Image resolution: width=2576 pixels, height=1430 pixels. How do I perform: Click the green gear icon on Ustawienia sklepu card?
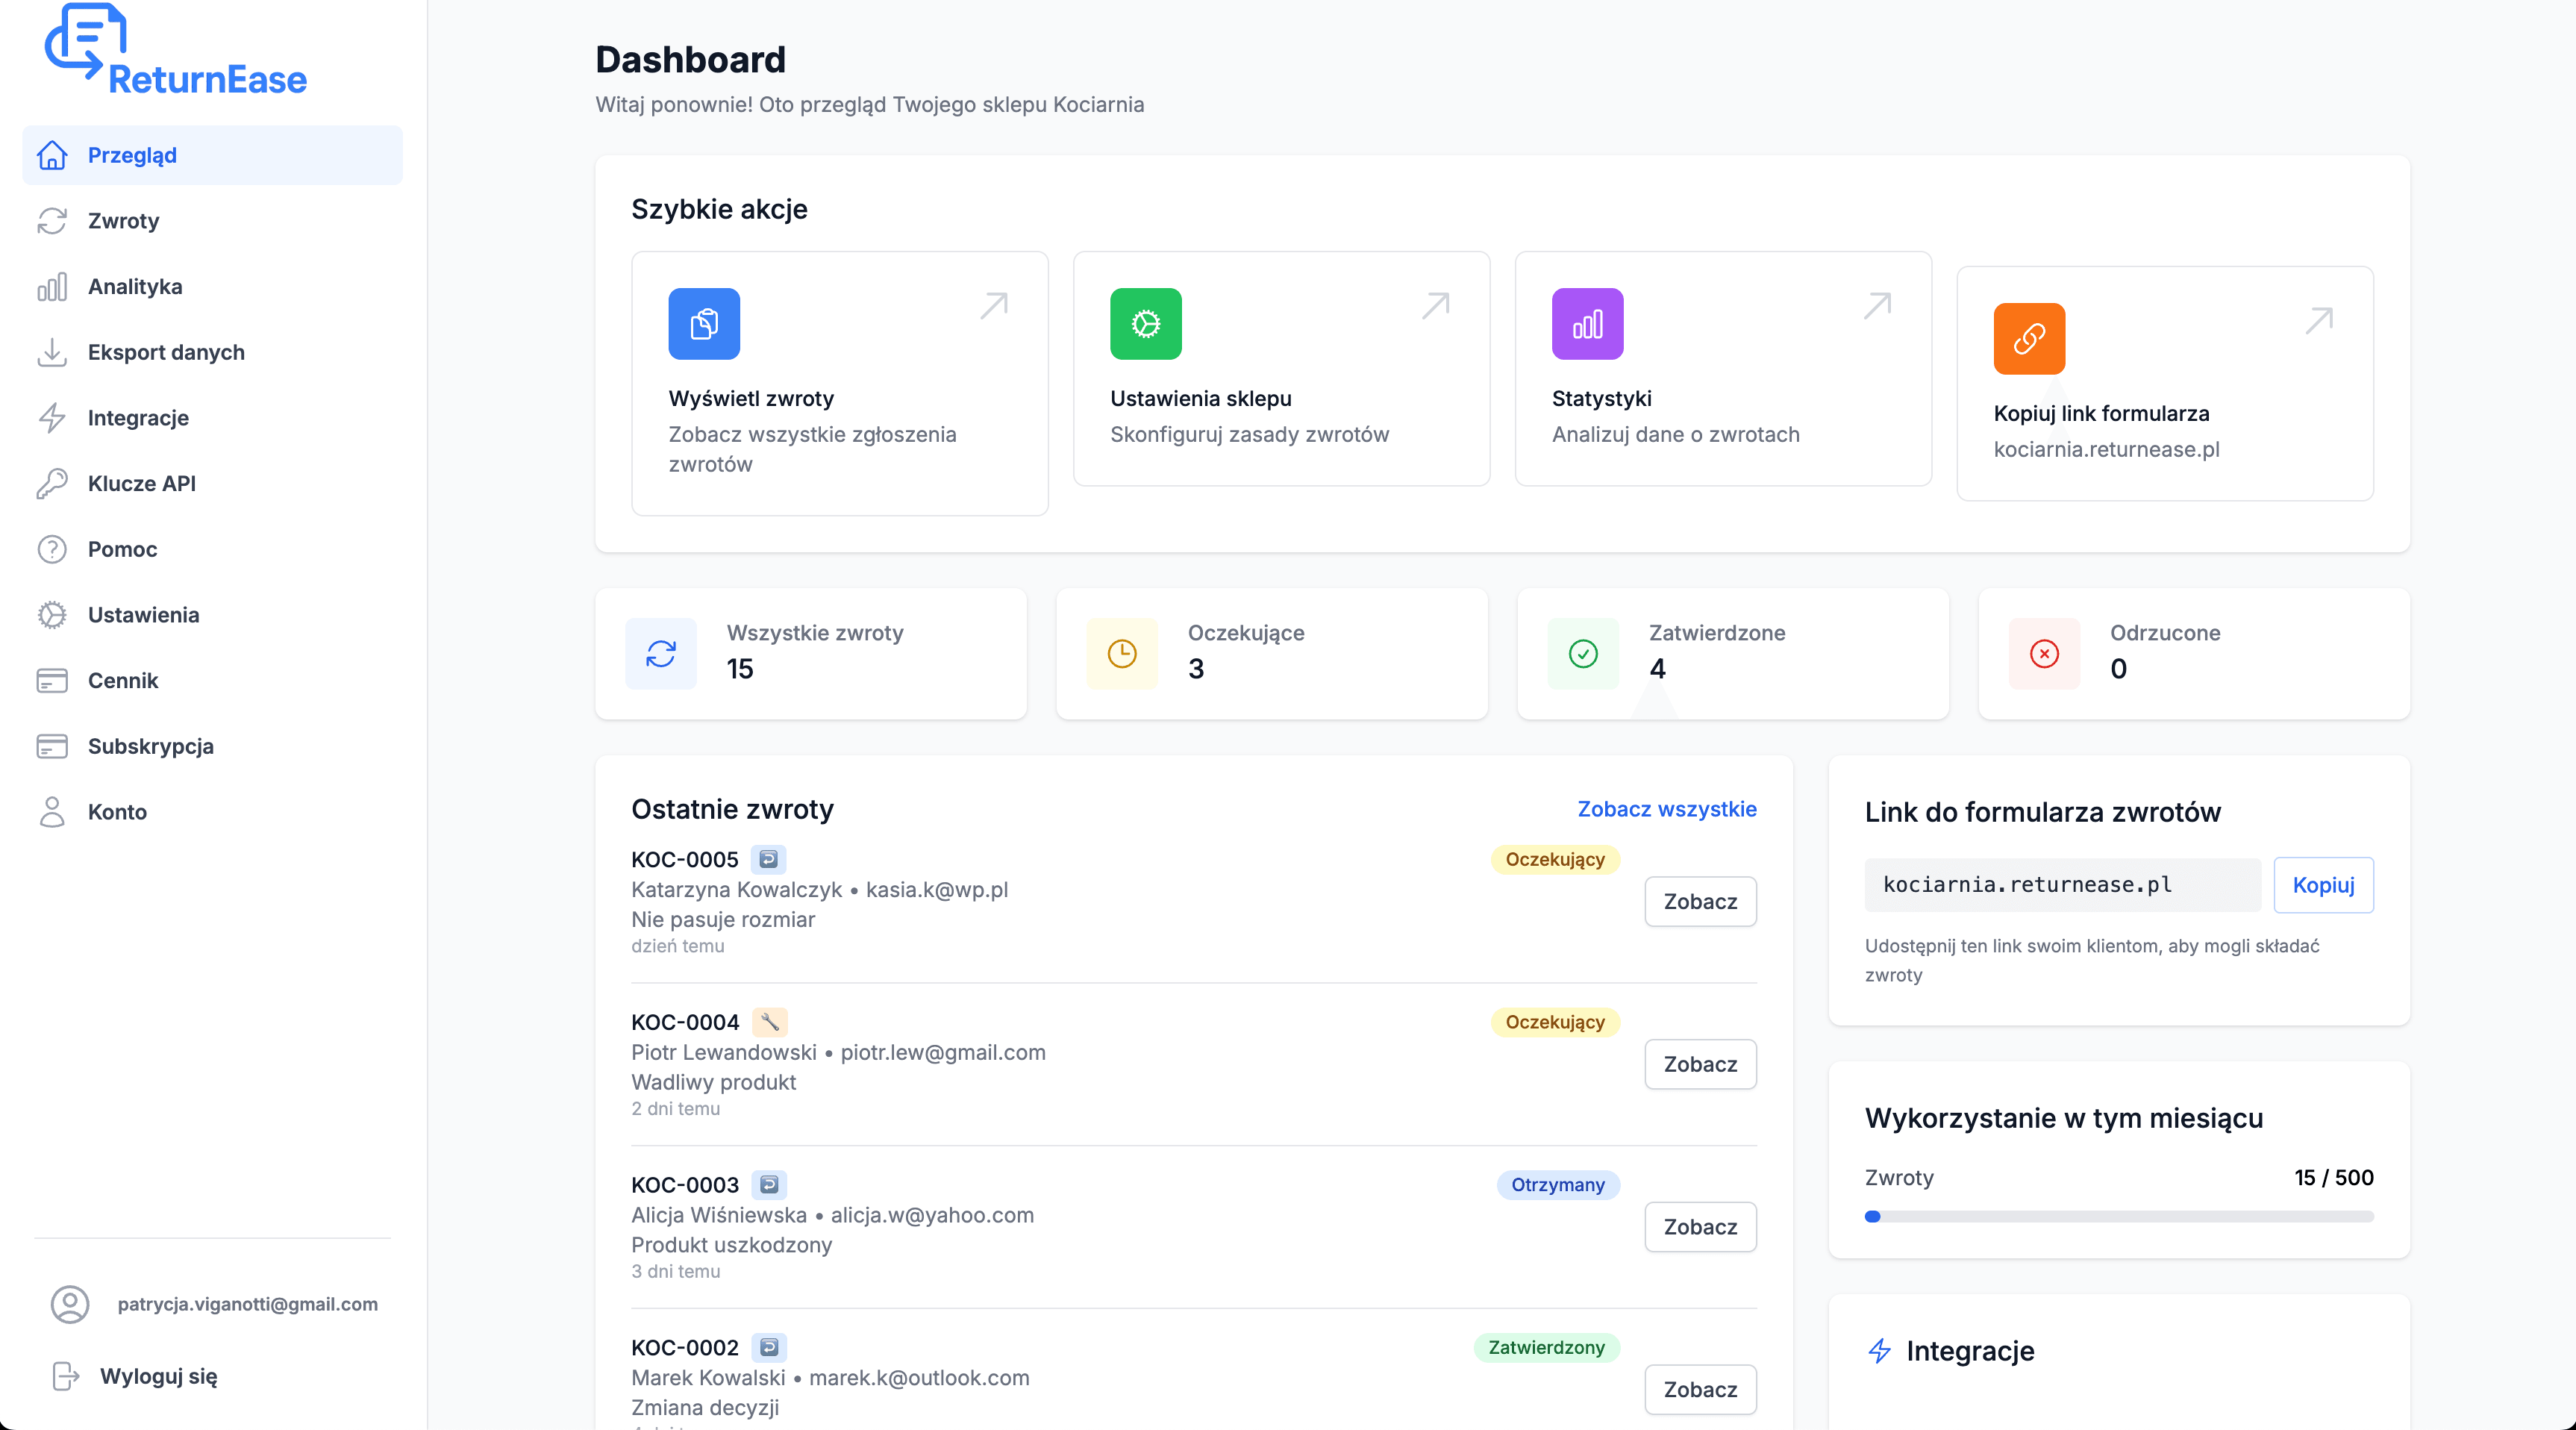pyautogui.click(x=1145, y=324)
